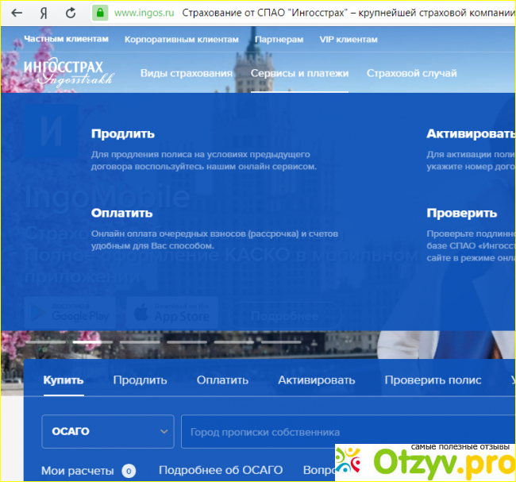This screenshot has height=482, width=516.
Task: Open the Страховой случай menu
Action: [x=411, y=73]
